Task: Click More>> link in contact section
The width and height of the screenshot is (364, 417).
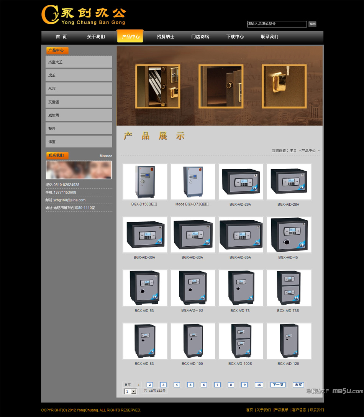Action: coord(106,156)
